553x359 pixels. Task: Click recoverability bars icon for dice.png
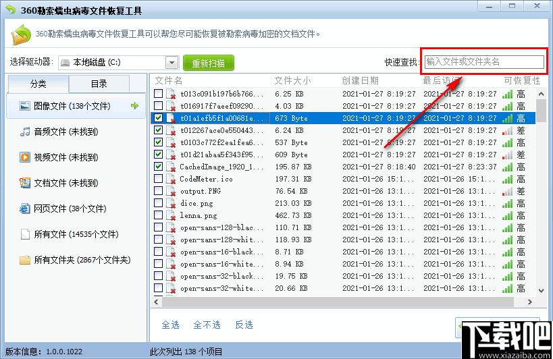tap(508, 204)
